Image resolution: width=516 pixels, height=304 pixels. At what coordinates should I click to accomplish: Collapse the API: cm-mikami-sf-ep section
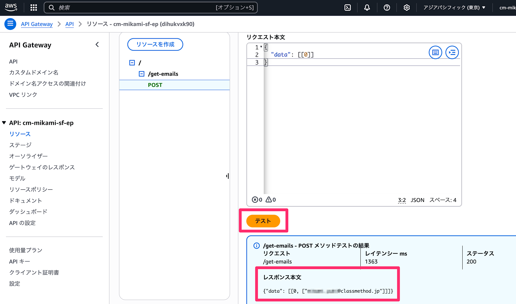(x=4, y=123)
